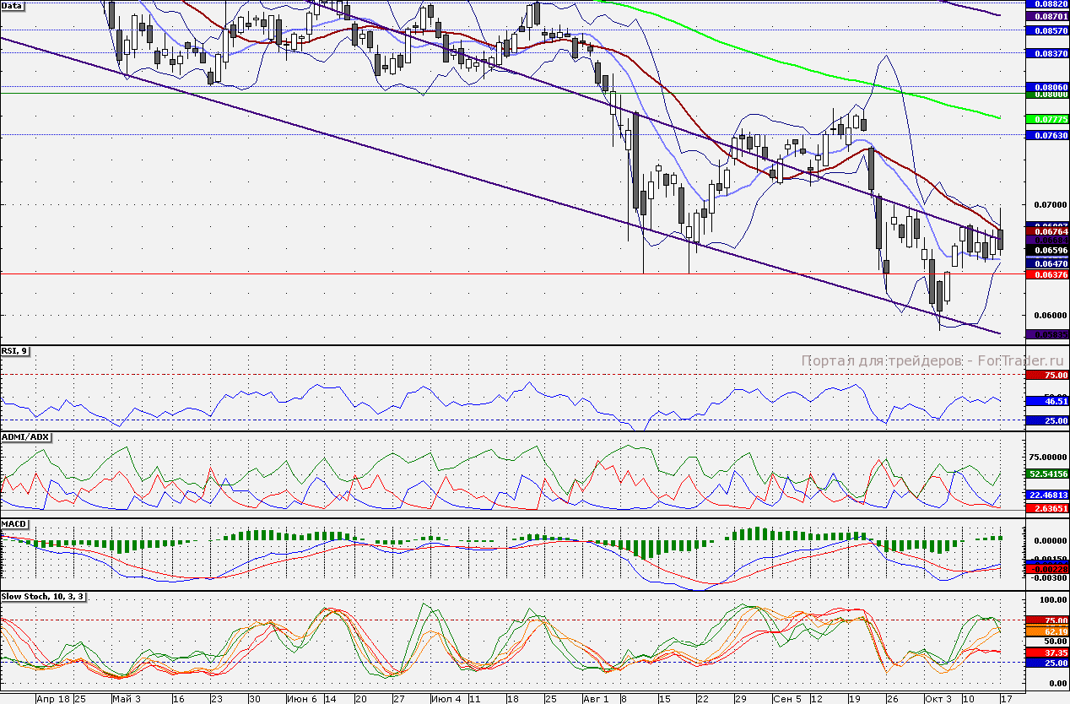Click the Май 3 date on time axis
Viewport: 1070px width, 704px height.
[x=126, y=699]
